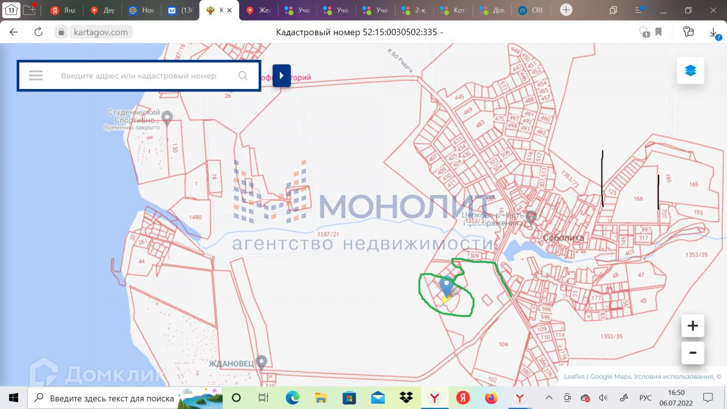Viewport: 727px width, 409px height.
Task: Click parcel labeled 1490
Action: [x=195, y=217]
